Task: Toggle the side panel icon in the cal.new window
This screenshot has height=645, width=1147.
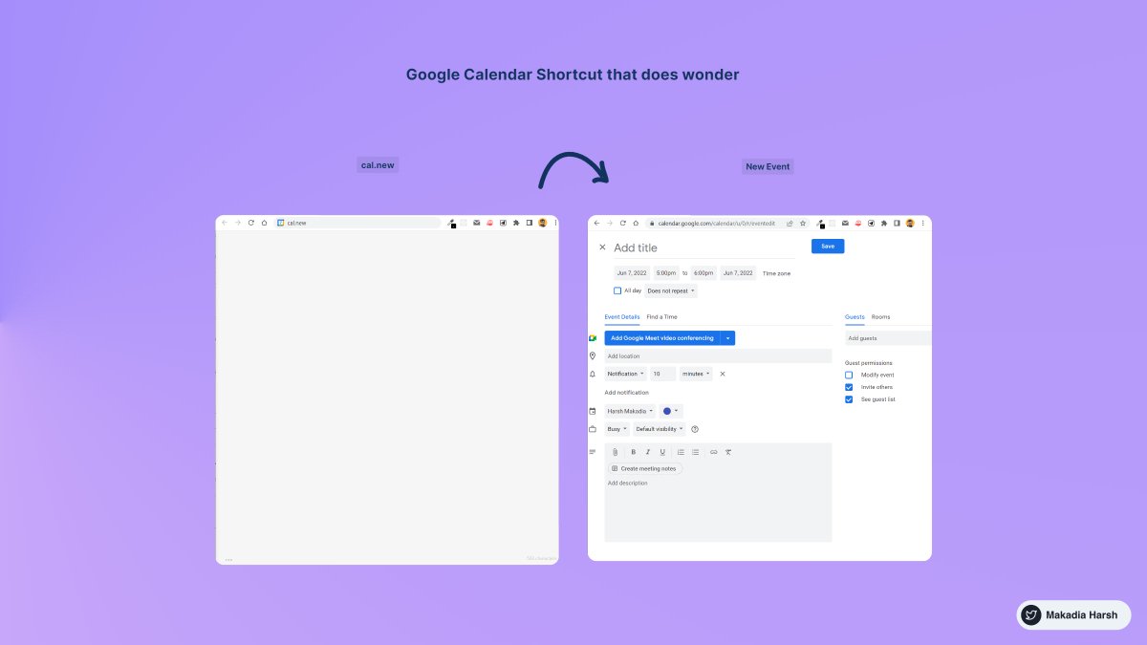Action: 529,223
